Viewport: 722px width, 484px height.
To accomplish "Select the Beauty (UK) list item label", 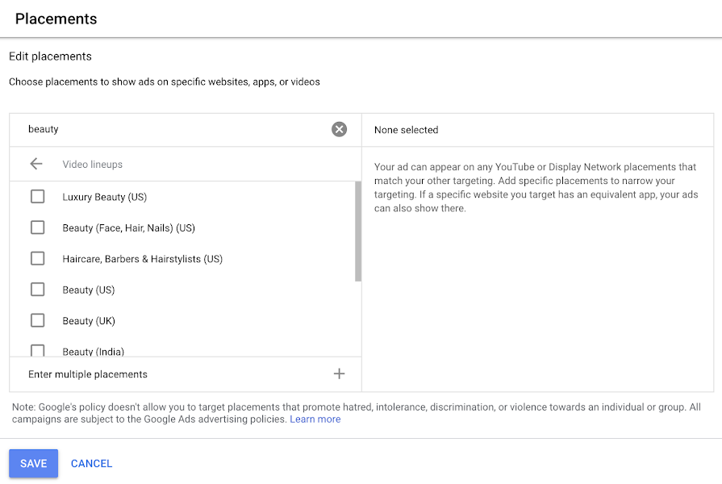I will [x=89, y=321].
